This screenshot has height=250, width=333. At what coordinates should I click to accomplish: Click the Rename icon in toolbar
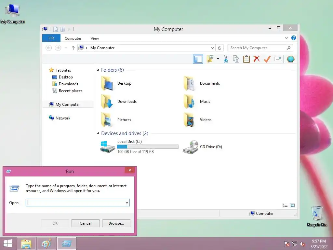(278, 59)
